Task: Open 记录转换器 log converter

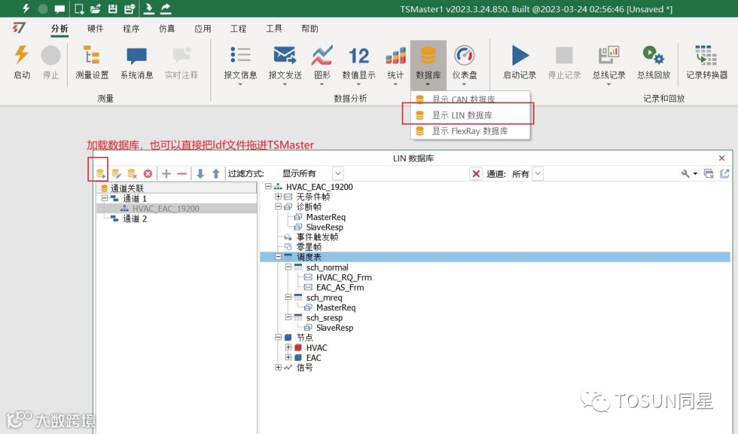Action: [x=707, y=62]
